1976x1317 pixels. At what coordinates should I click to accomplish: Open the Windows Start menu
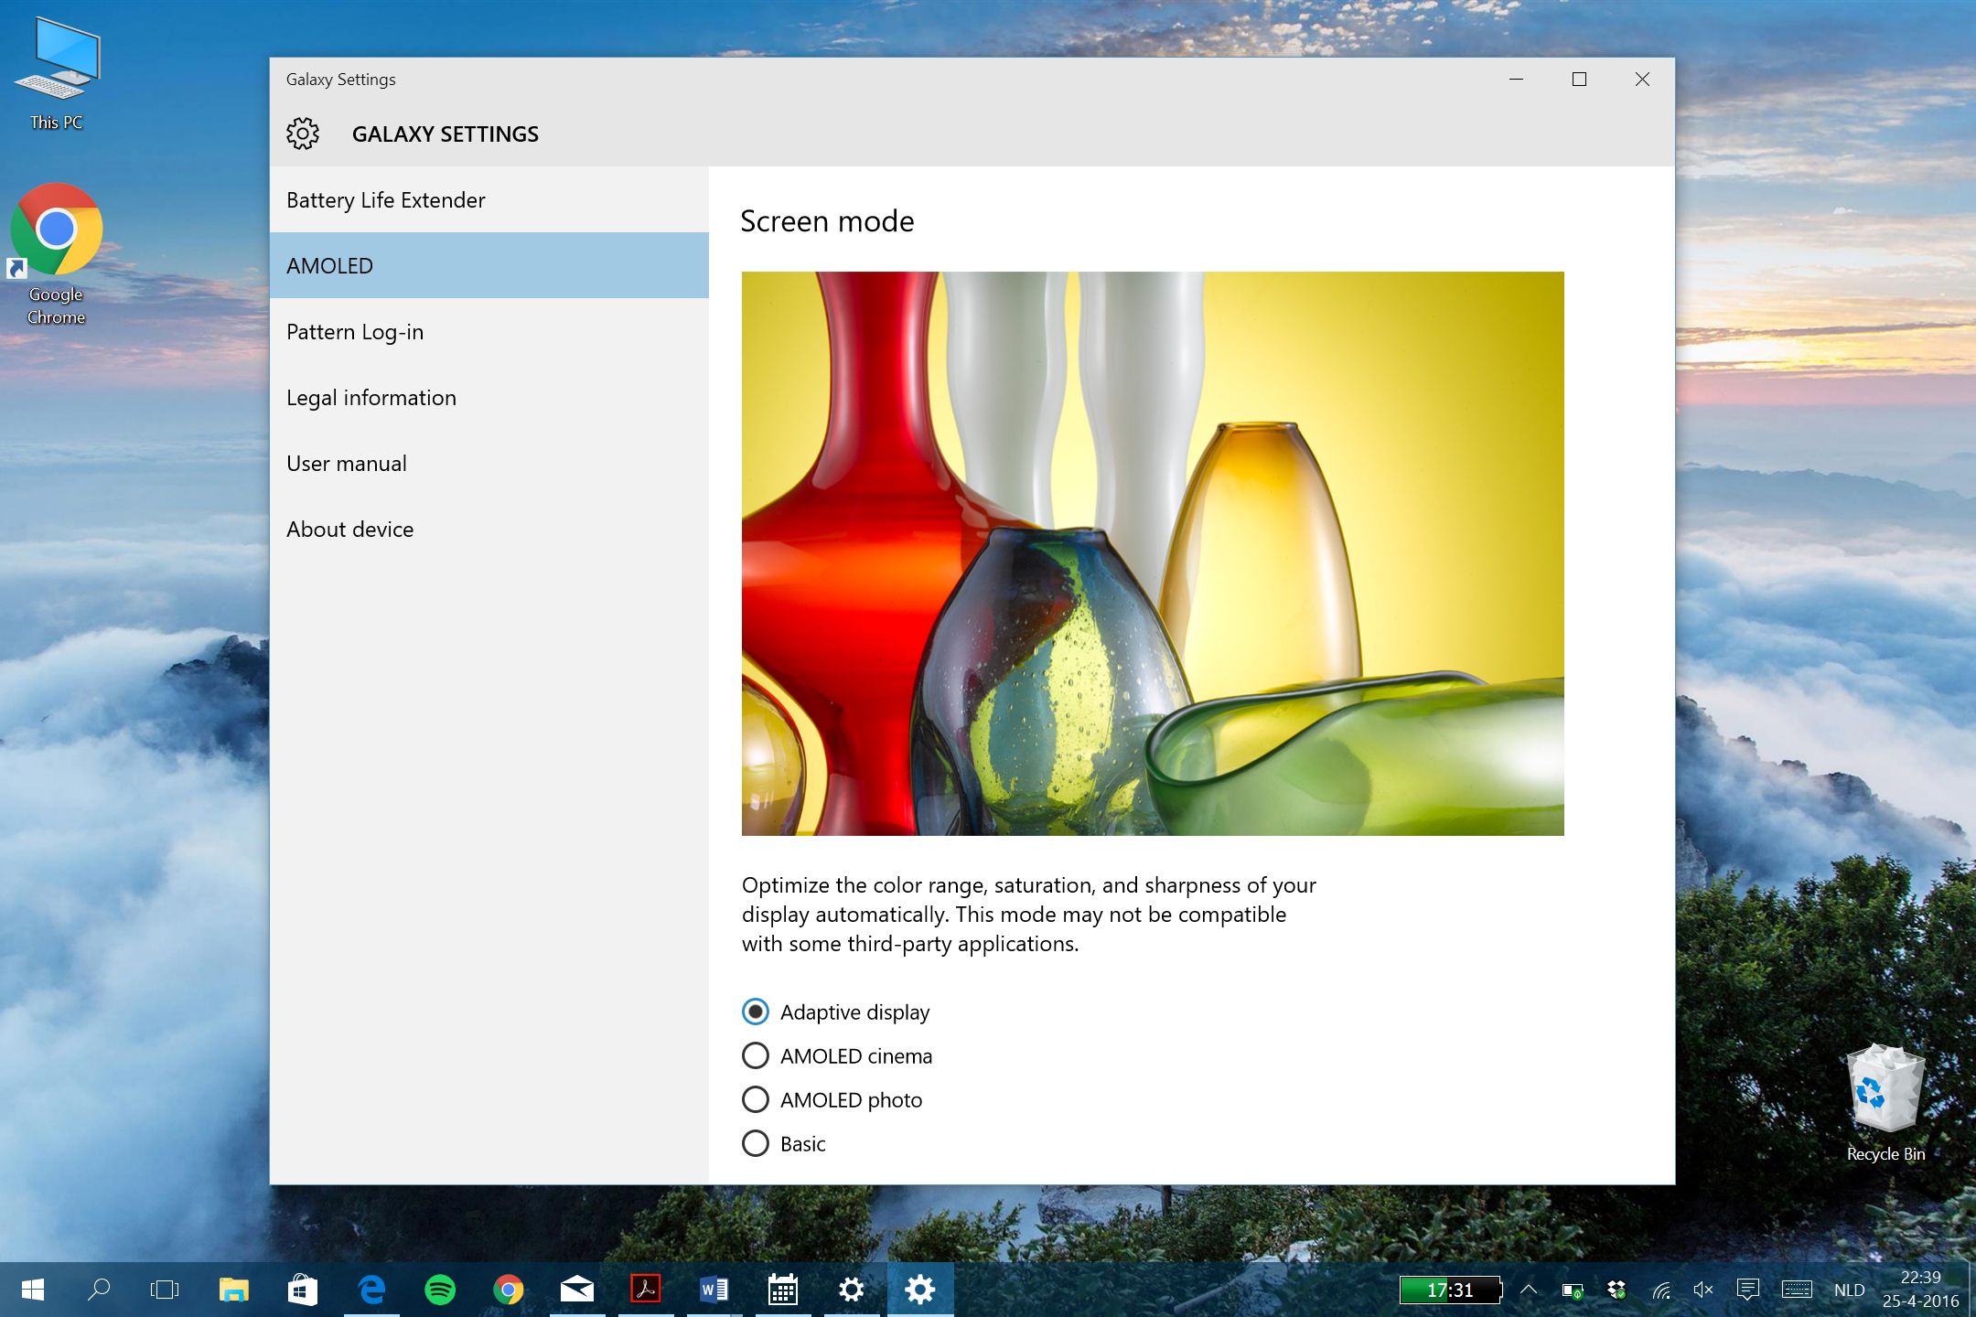point(33,1290)
